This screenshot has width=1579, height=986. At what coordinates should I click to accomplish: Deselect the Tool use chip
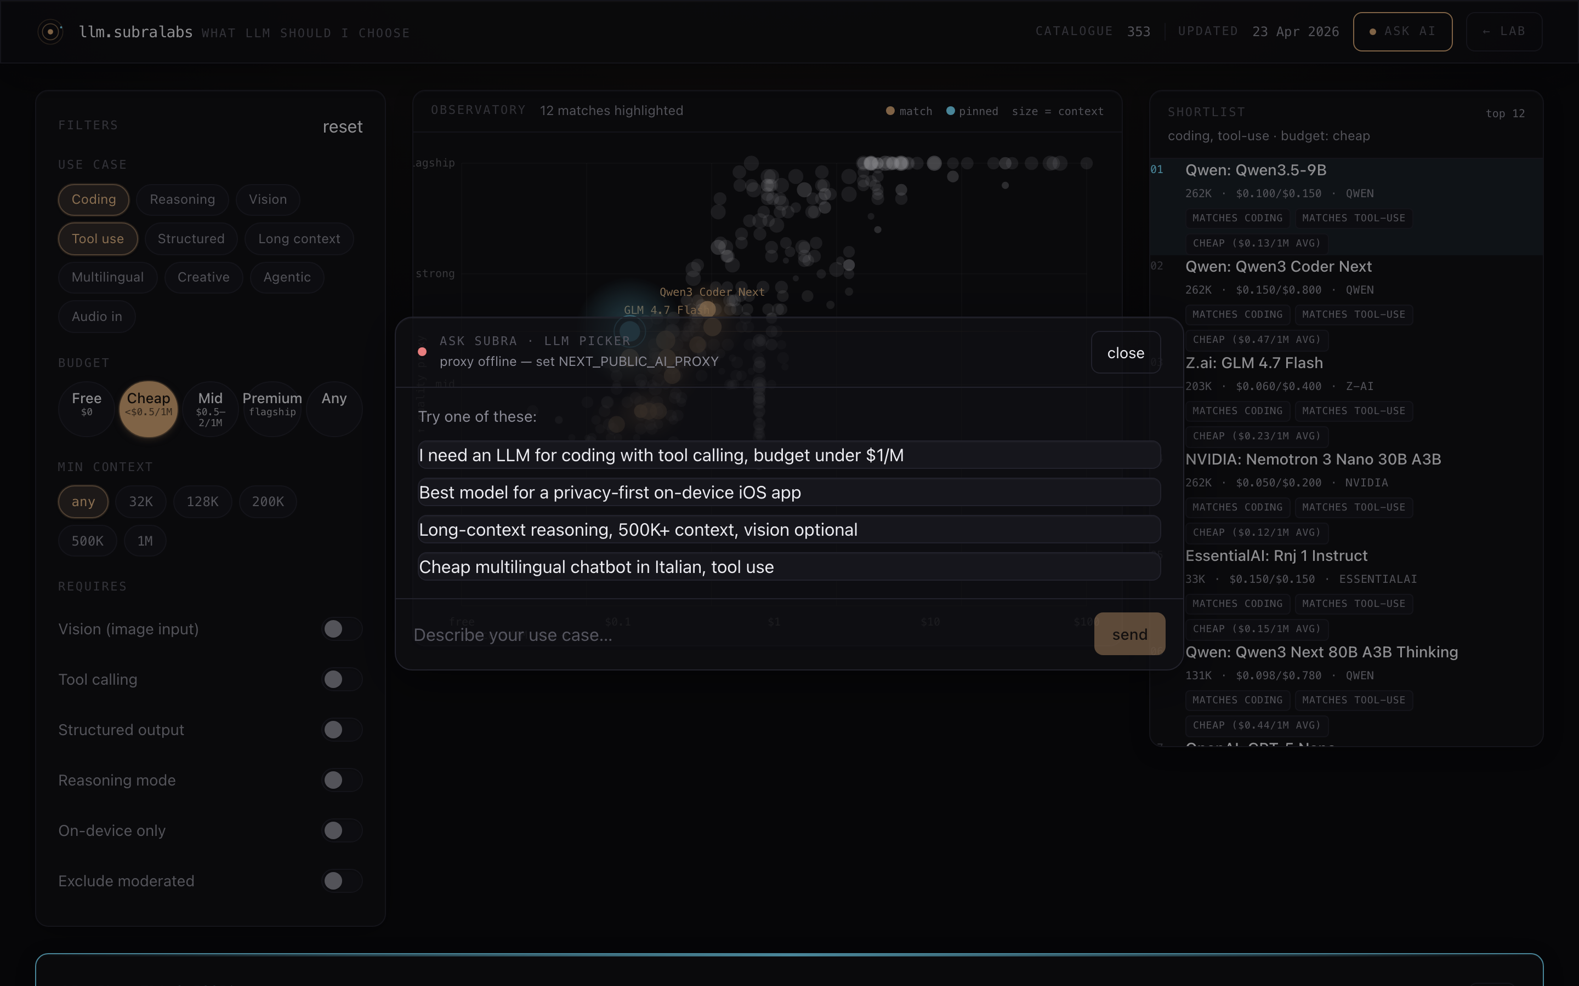pos(98,239)
